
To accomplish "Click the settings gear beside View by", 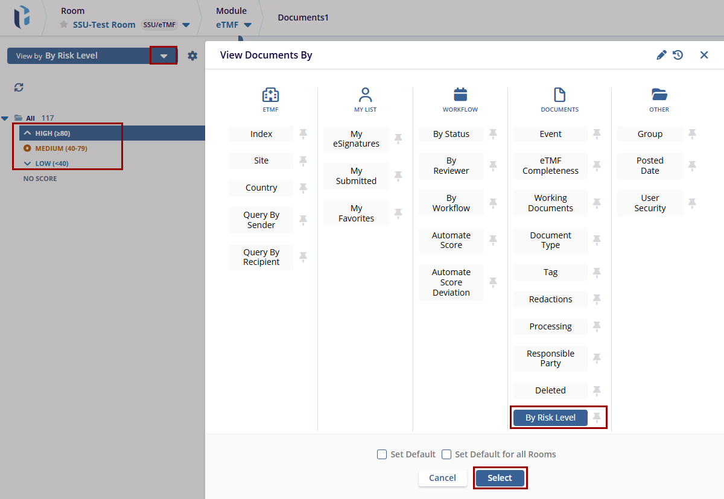I will tap(192, 56).
